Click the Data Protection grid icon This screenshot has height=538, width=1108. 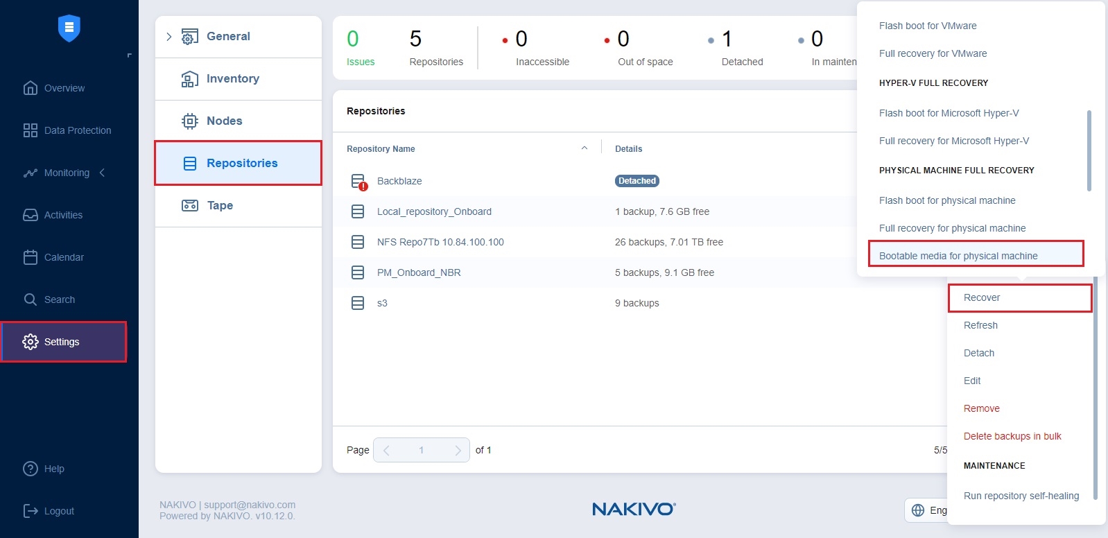click(31, 130)
